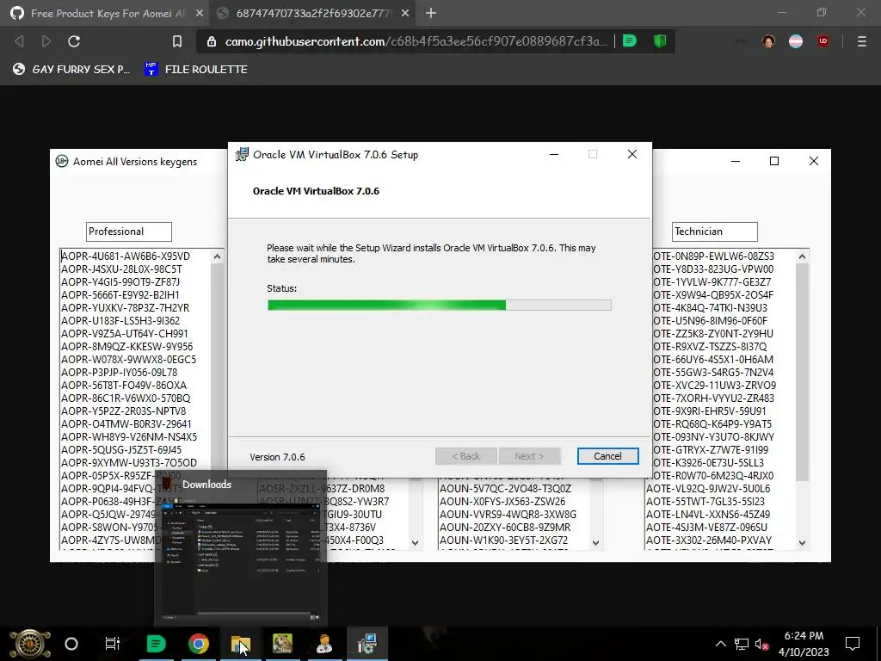Click the striped round extension icon
881x661 pixels.
pos(796,41)
